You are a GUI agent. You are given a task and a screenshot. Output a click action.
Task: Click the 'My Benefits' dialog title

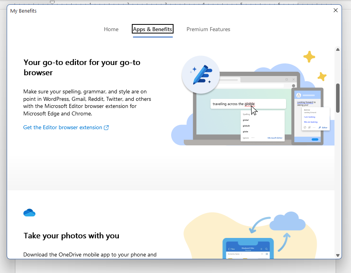coord(23,11)
